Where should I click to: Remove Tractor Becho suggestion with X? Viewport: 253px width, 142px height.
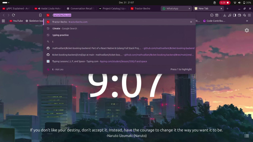point(191,22)
